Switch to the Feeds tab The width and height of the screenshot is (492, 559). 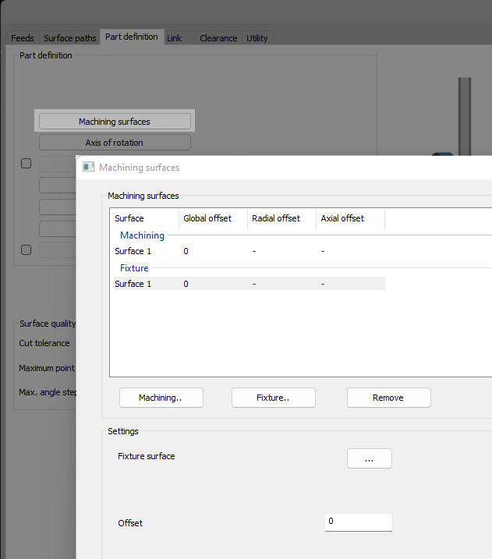(22, 38)
